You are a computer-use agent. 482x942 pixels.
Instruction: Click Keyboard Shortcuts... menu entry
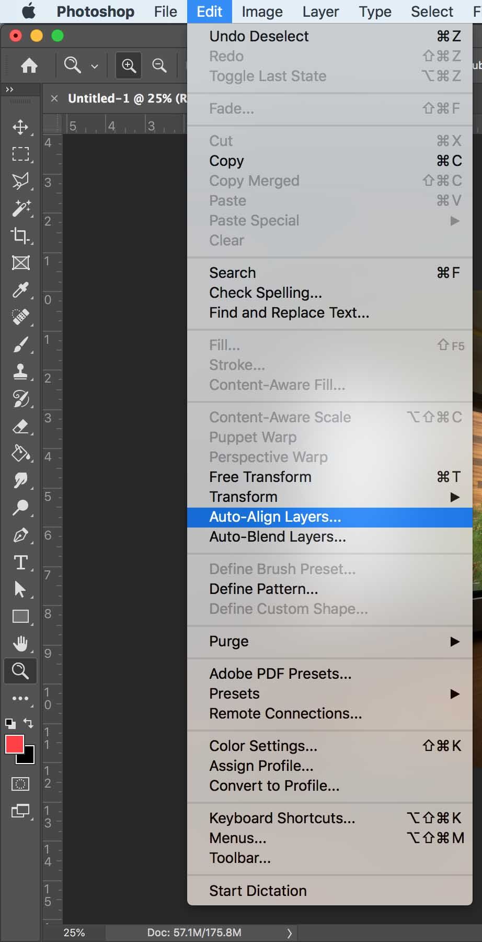tap(282, 818)
